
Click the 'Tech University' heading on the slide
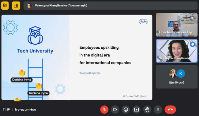pos(35,51)
